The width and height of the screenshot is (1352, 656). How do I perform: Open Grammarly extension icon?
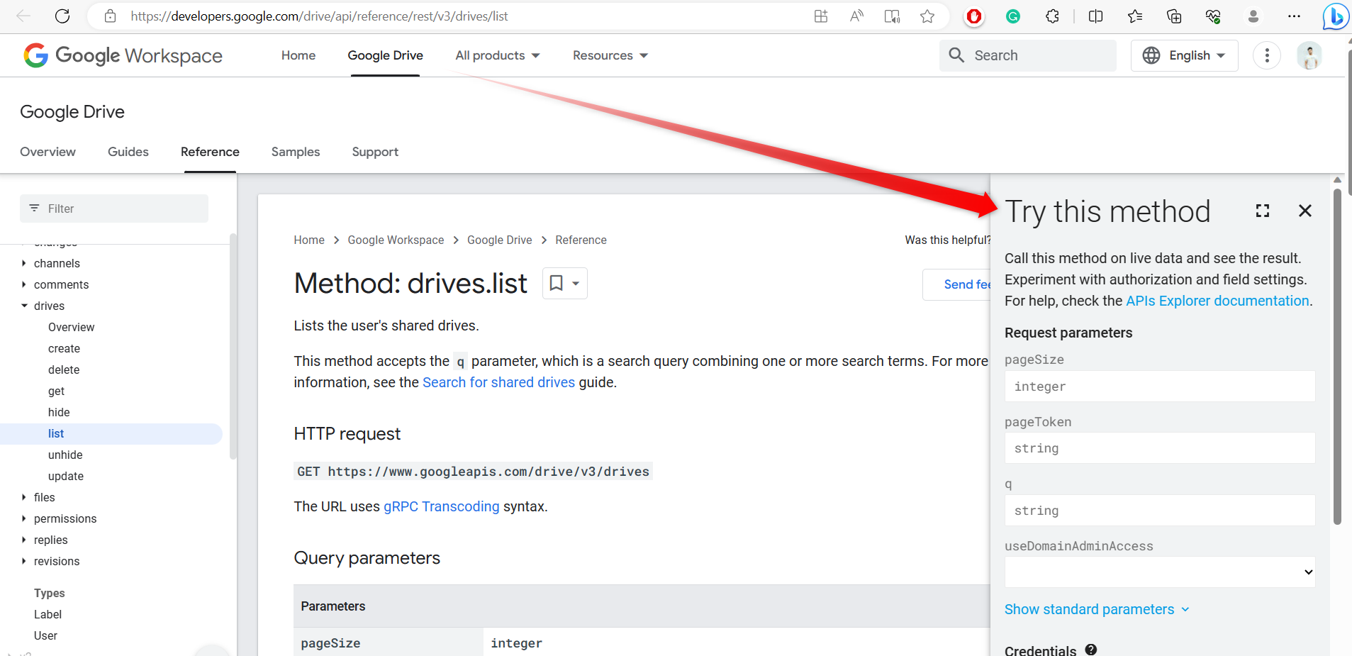click(1013, 16)
